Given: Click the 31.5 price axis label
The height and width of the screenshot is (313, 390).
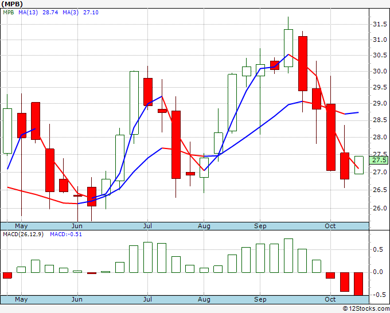Looking at the screenshot, I should tap(380, 25).
